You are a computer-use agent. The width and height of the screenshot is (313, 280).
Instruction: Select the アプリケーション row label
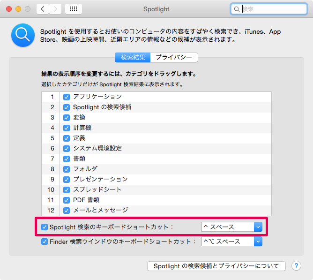point(97,97)
